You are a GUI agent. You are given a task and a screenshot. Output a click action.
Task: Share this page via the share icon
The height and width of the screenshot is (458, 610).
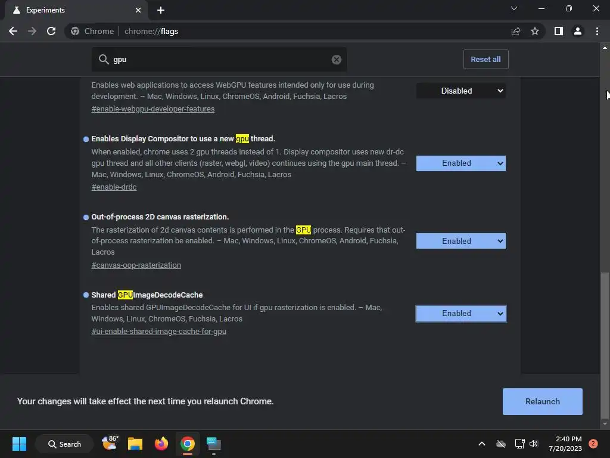[x=516, y=31]
